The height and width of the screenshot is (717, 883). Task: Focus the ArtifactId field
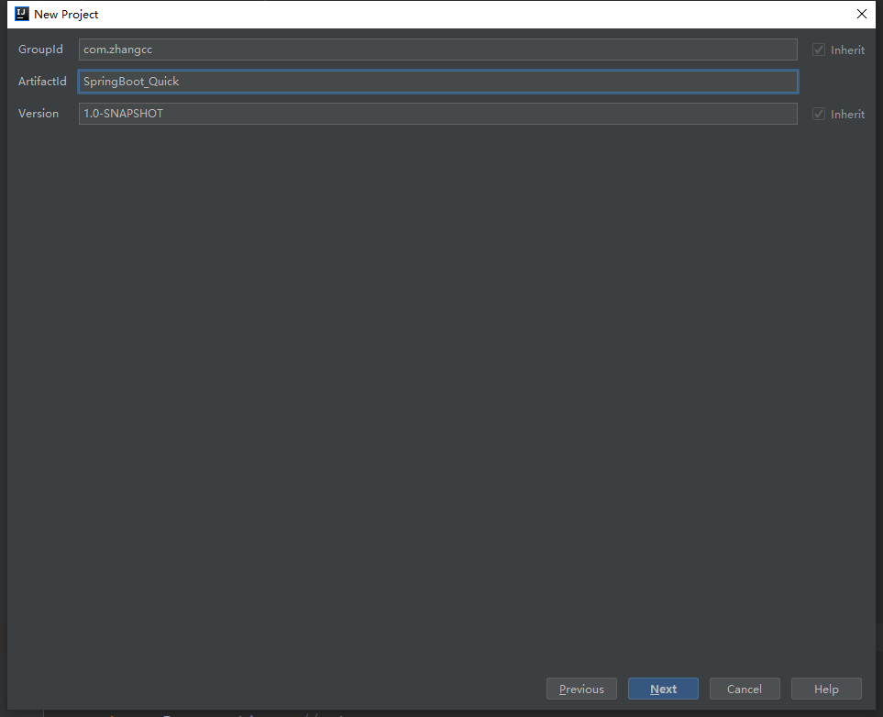[x=438, y=82]
